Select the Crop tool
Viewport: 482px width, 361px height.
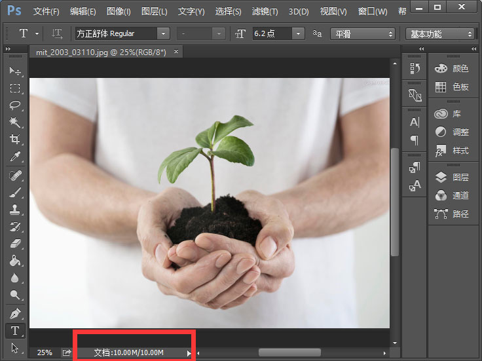15,140
